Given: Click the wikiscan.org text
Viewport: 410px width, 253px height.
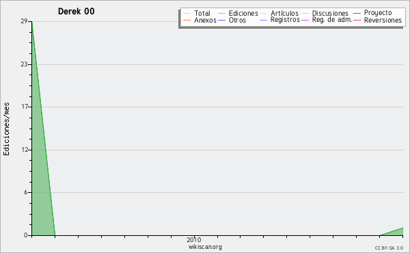Looking at the screenshot, I should point(205,247).
